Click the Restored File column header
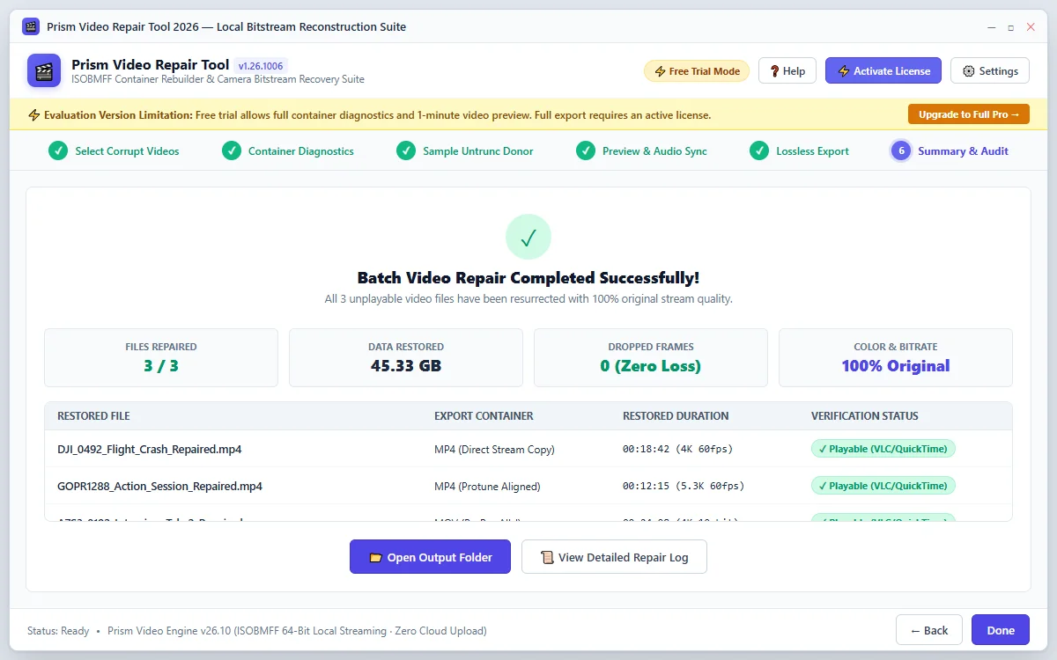Viewport: 1057px width, 660px height. 93,416
